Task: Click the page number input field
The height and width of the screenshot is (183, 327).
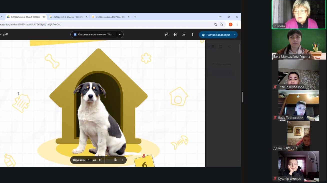Action: [89, 160]
